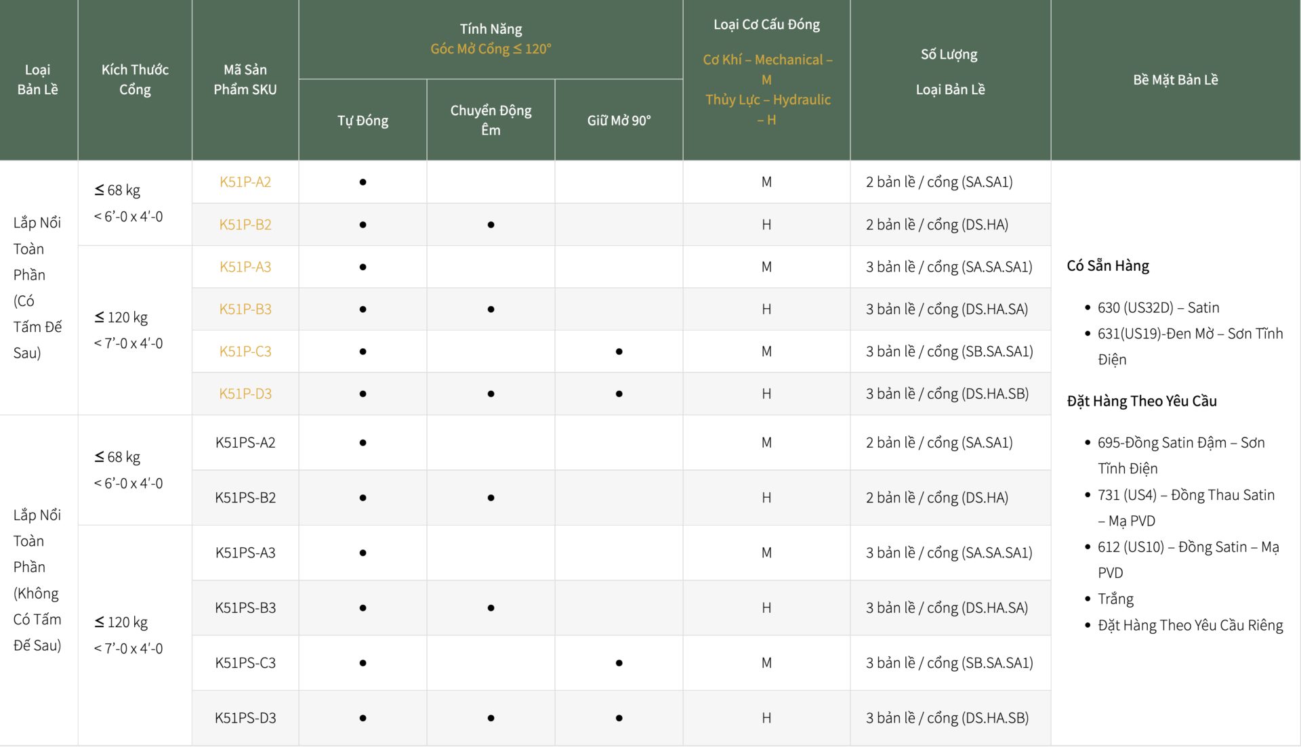Select the 731 (US4) Đồng Thau Satin item
1301x747 pixels.
pyautogui.click(x=1185, y=495)
